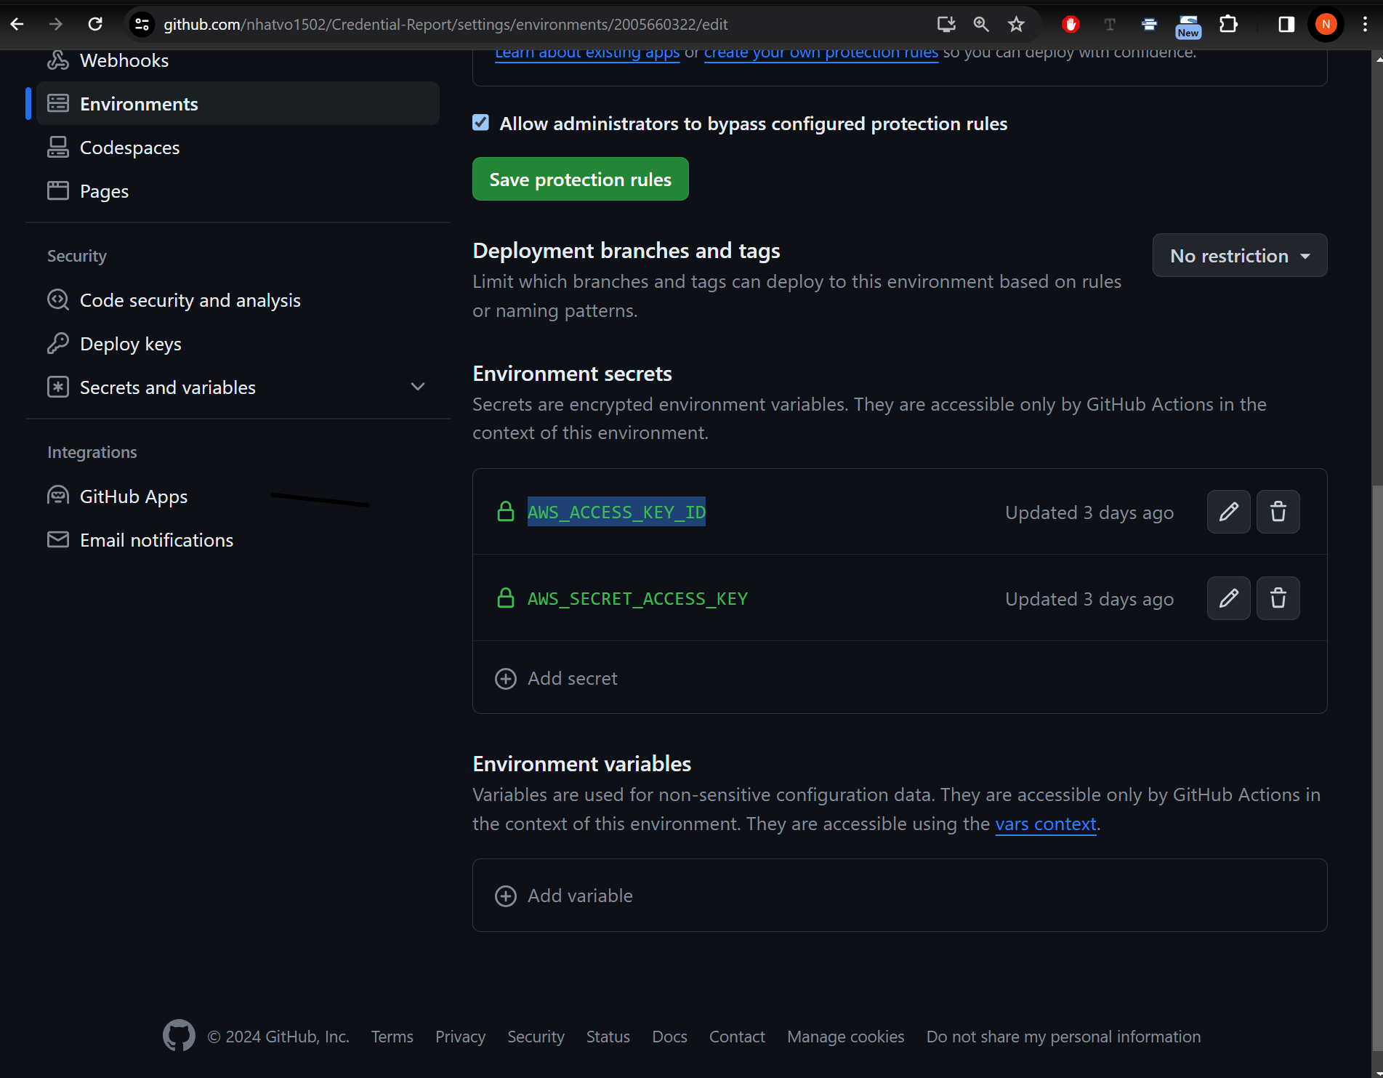Screen dimensions: 1383x1078
Task: Open Privacy footer link
Action: click(x=460, y=1037)
